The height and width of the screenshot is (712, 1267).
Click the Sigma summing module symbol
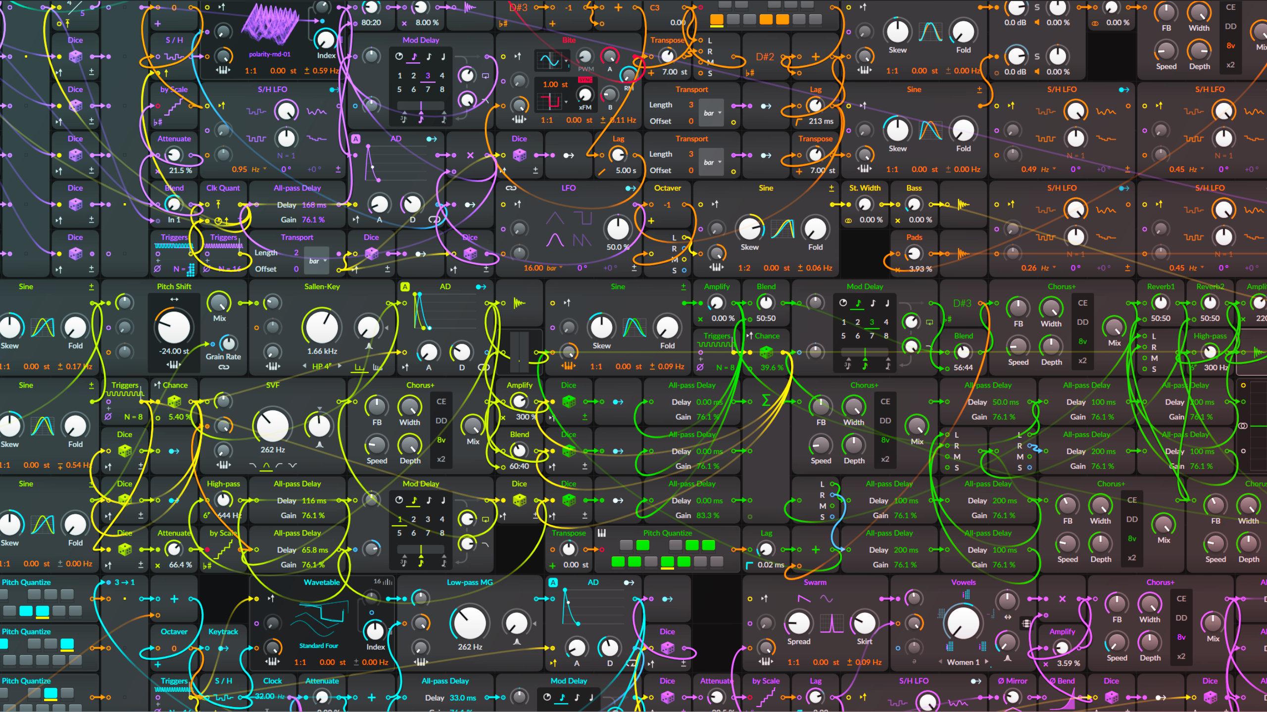tap(766, 400)
